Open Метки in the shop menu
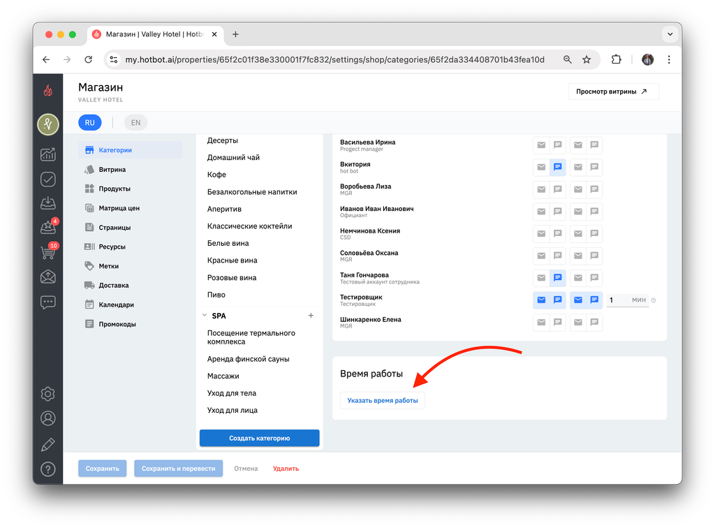 point(130,266)
